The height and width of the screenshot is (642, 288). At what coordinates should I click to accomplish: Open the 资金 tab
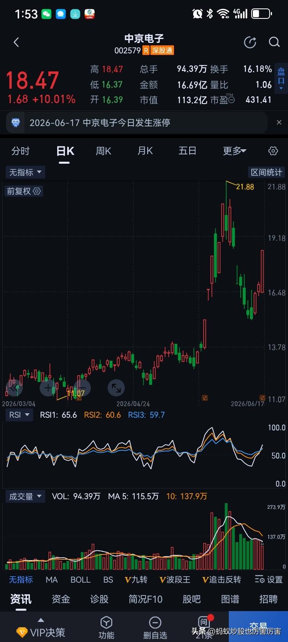61,599
